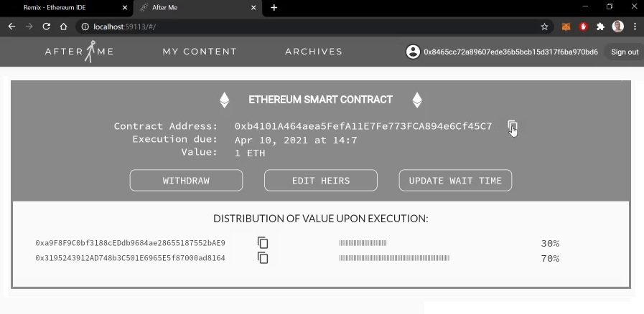Click the 70% share label
Viewport: 644px width, 314px height.
point(550,259)
